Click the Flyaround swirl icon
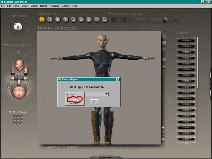Image resolution: width=212 pixels, height=159 pixels. pyautogui.click(x=26, y=62)
